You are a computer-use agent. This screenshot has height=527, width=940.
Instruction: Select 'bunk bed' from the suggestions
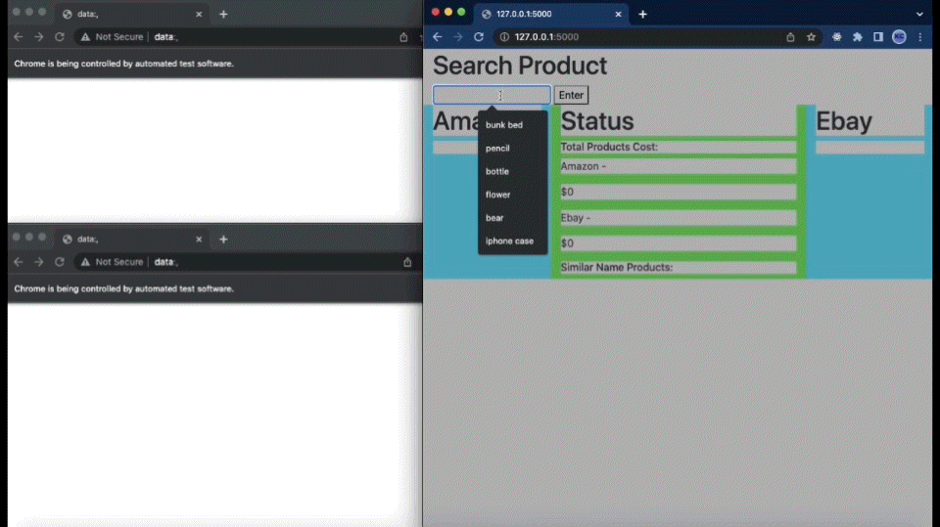click(504, 125)
